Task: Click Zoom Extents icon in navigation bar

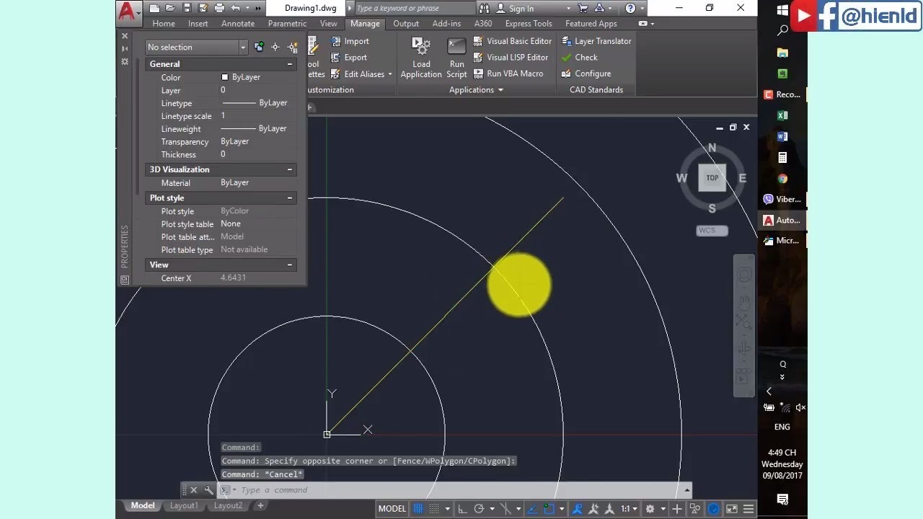Action: coord(743,322)
